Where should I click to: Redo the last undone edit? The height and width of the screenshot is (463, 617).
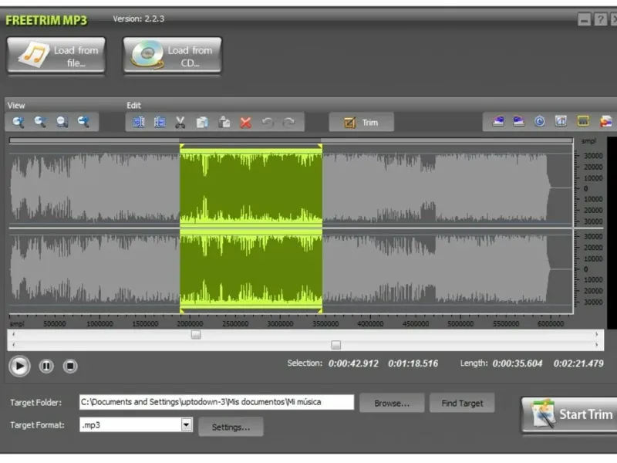pyautogui.click(x=289, y=122)
